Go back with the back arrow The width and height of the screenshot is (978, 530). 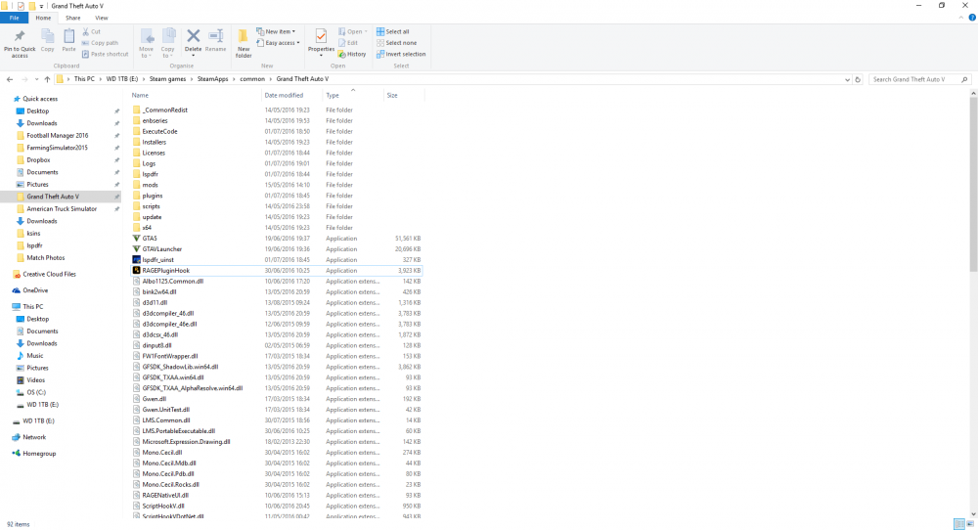tap(10, 79)
